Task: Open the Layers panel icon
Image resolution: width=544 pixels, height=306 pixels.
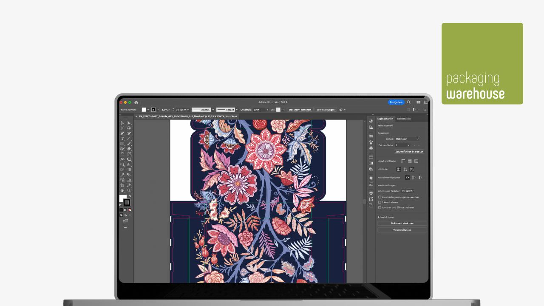Action: click(371, 193)
